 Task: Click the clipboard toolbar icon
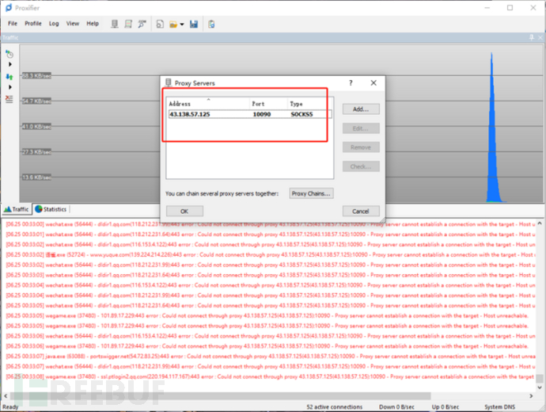point(211,24)
